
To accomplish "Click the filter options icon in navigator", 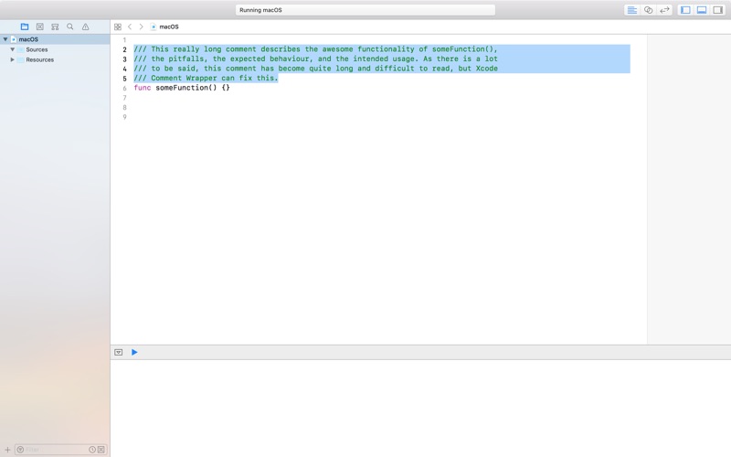I will pyautogui.click(x=20, y=450).
